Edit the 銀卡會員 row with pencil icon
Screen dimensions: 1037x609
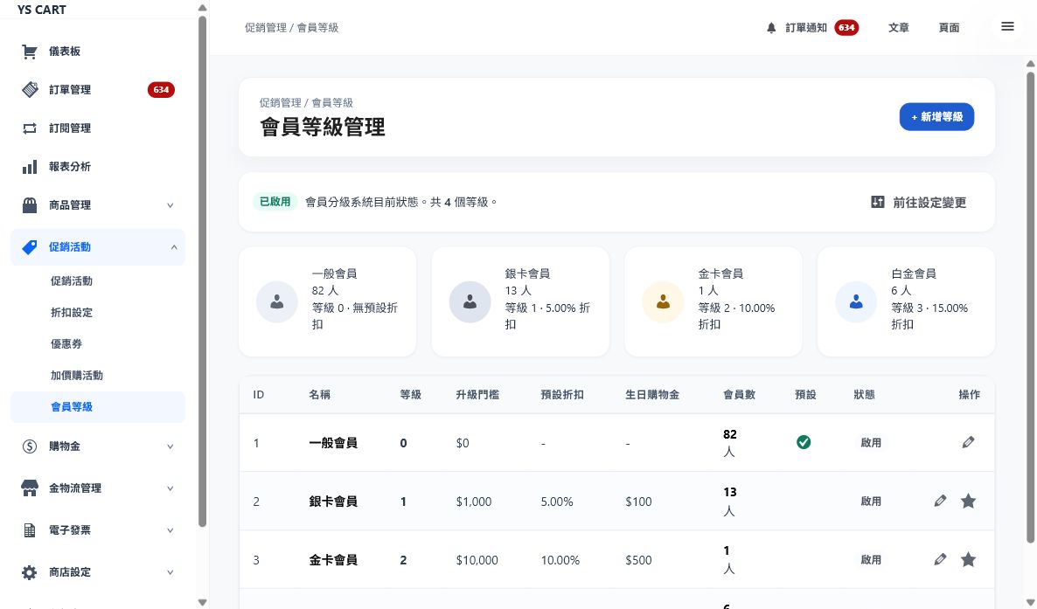coord(940,502)
